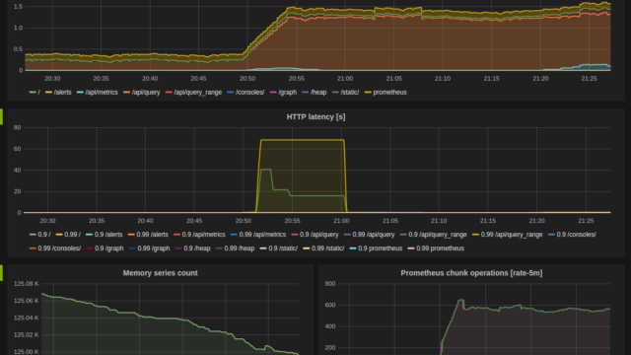This screenshot has height=355, width=631.
Task: Open the green row handle beside Memory series count
Action: coord(1,273)
